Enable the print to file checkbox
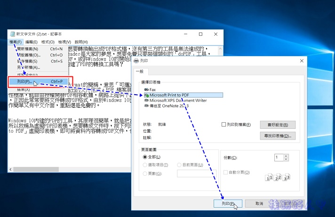 pos(224,125)
